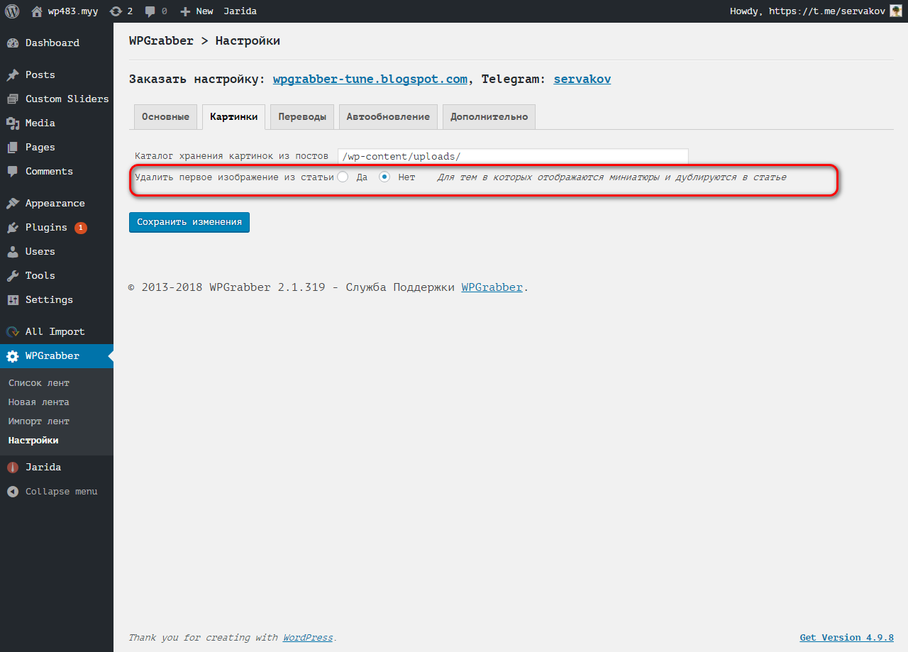Visit site via the home icon

[x=37, y=11]
